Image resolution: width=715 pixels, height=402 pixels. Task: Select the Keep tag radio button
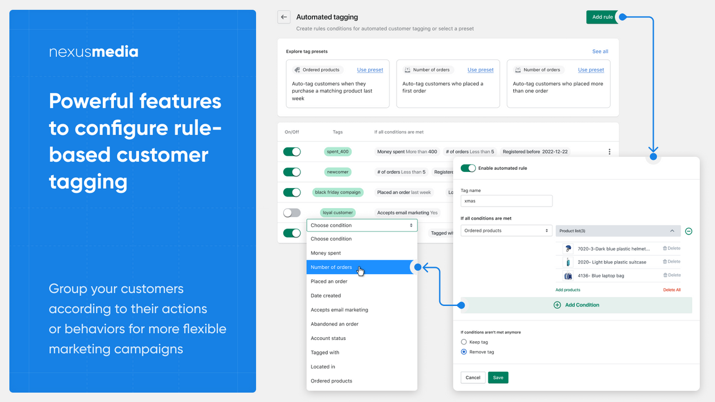[464, 342]
